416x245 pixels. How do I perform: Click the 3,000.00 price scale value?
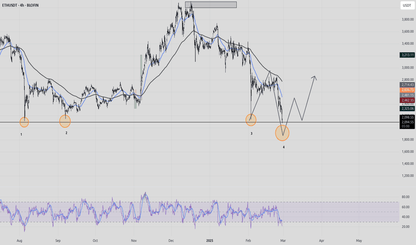pos(408,68)
